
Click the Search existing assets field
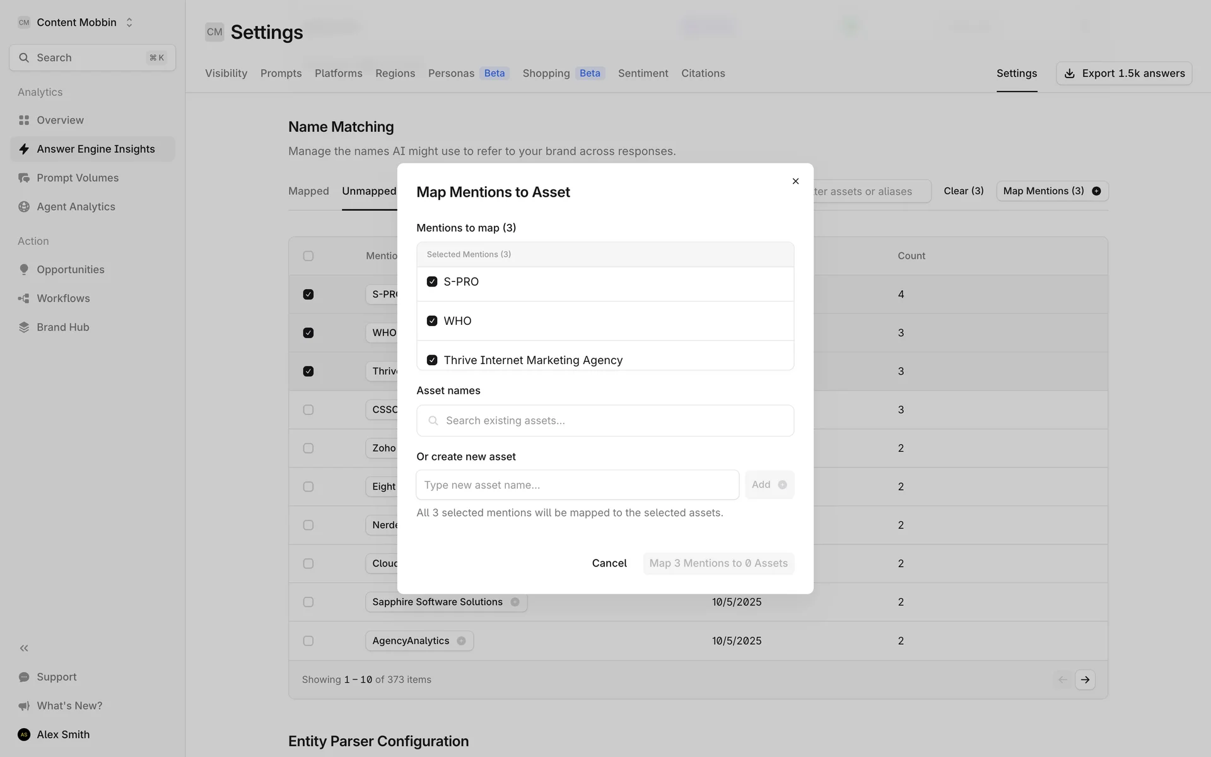(x=605, y=421)
